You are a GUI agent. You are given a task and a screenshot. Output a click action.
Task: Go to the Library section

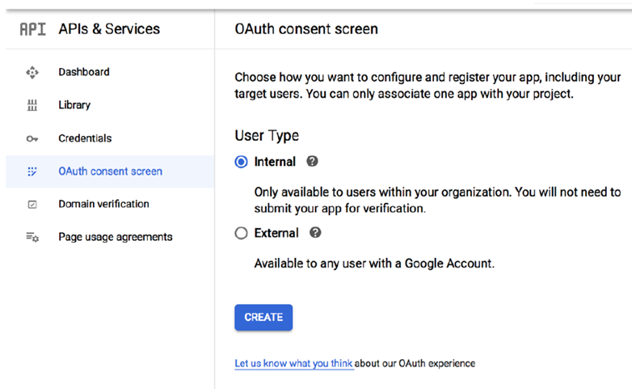[x=74, y=105]
